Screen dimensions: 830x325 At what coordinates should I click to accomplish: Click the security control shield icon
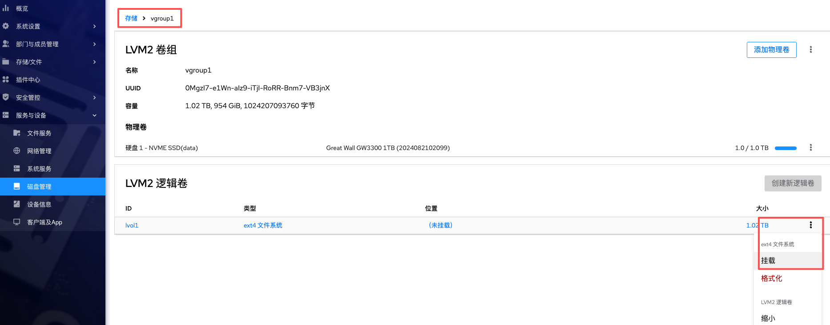pos(6,97)
